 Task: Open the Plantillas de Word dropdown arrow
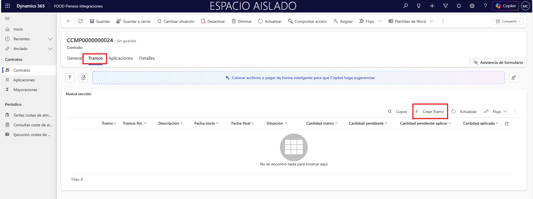point(431,21)
